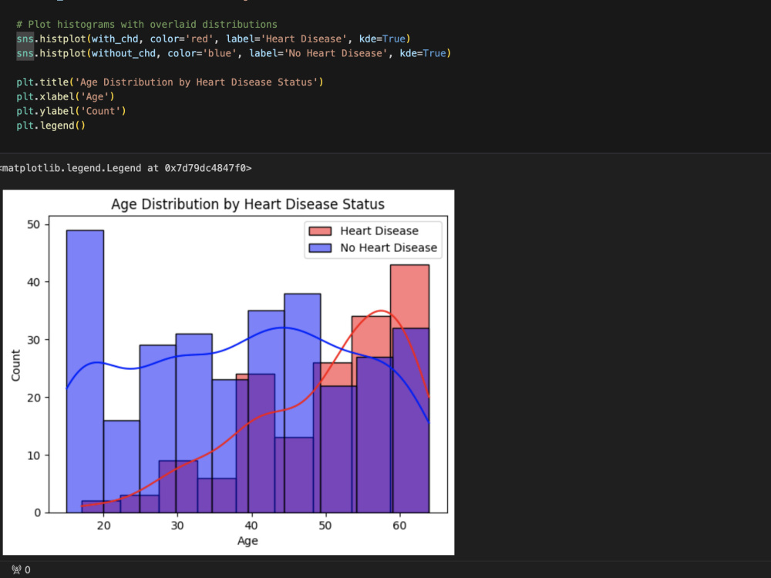
Task: Click the plt.xlabel('Age') code line
Action: (x=66, y=96)
